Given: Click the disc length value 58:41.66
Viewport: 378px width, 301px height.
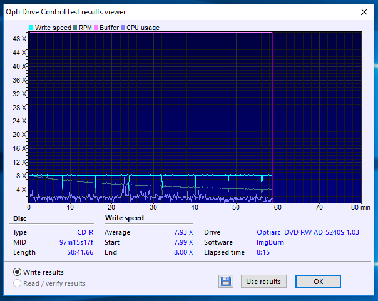Looking at the screenshot, I should (x=80, y=252).
